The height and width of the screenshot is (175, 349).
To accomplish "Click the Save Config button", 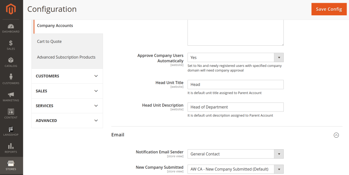I will tap(329, 9).
